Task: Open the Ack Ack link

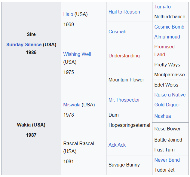Action: (117, 145)
